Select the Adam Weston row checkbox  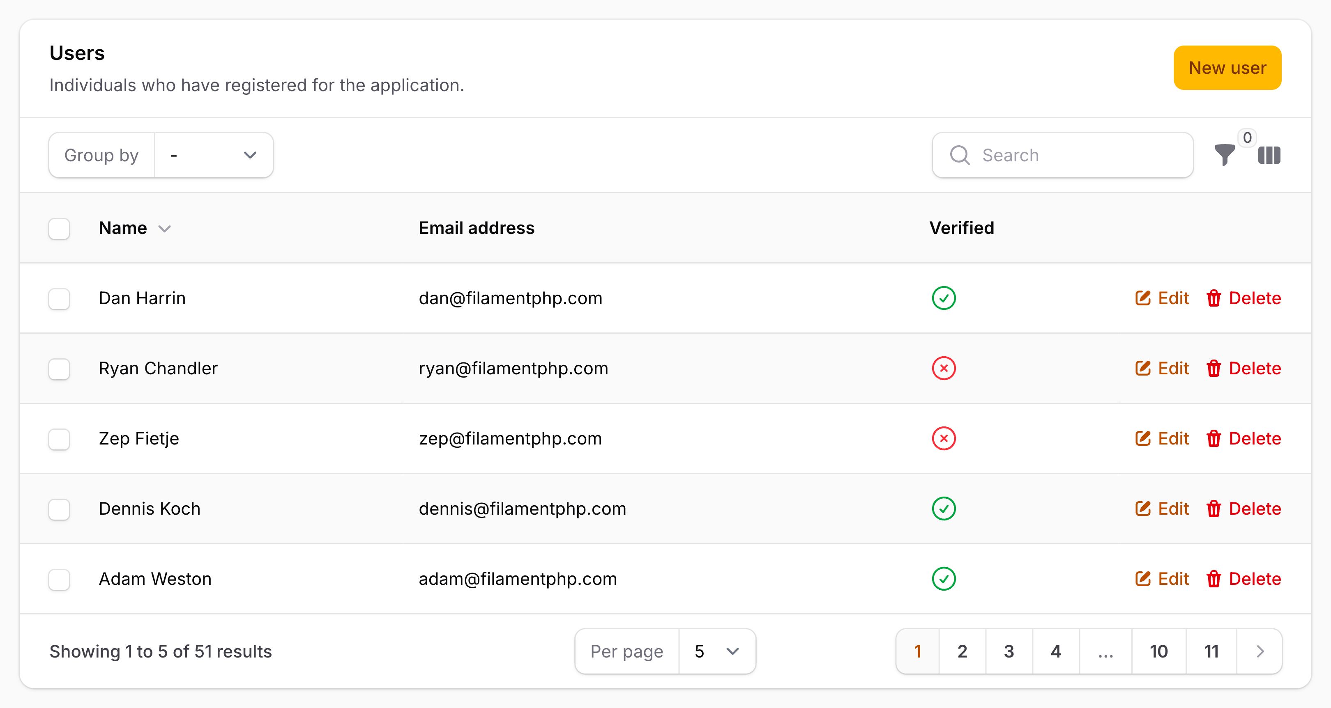tap(59, 580)
